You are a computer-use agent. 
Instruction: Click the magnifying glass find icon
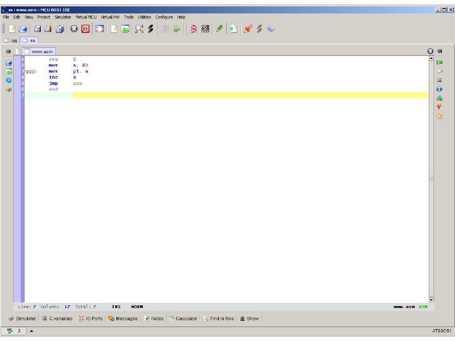(x=139, y=29)
